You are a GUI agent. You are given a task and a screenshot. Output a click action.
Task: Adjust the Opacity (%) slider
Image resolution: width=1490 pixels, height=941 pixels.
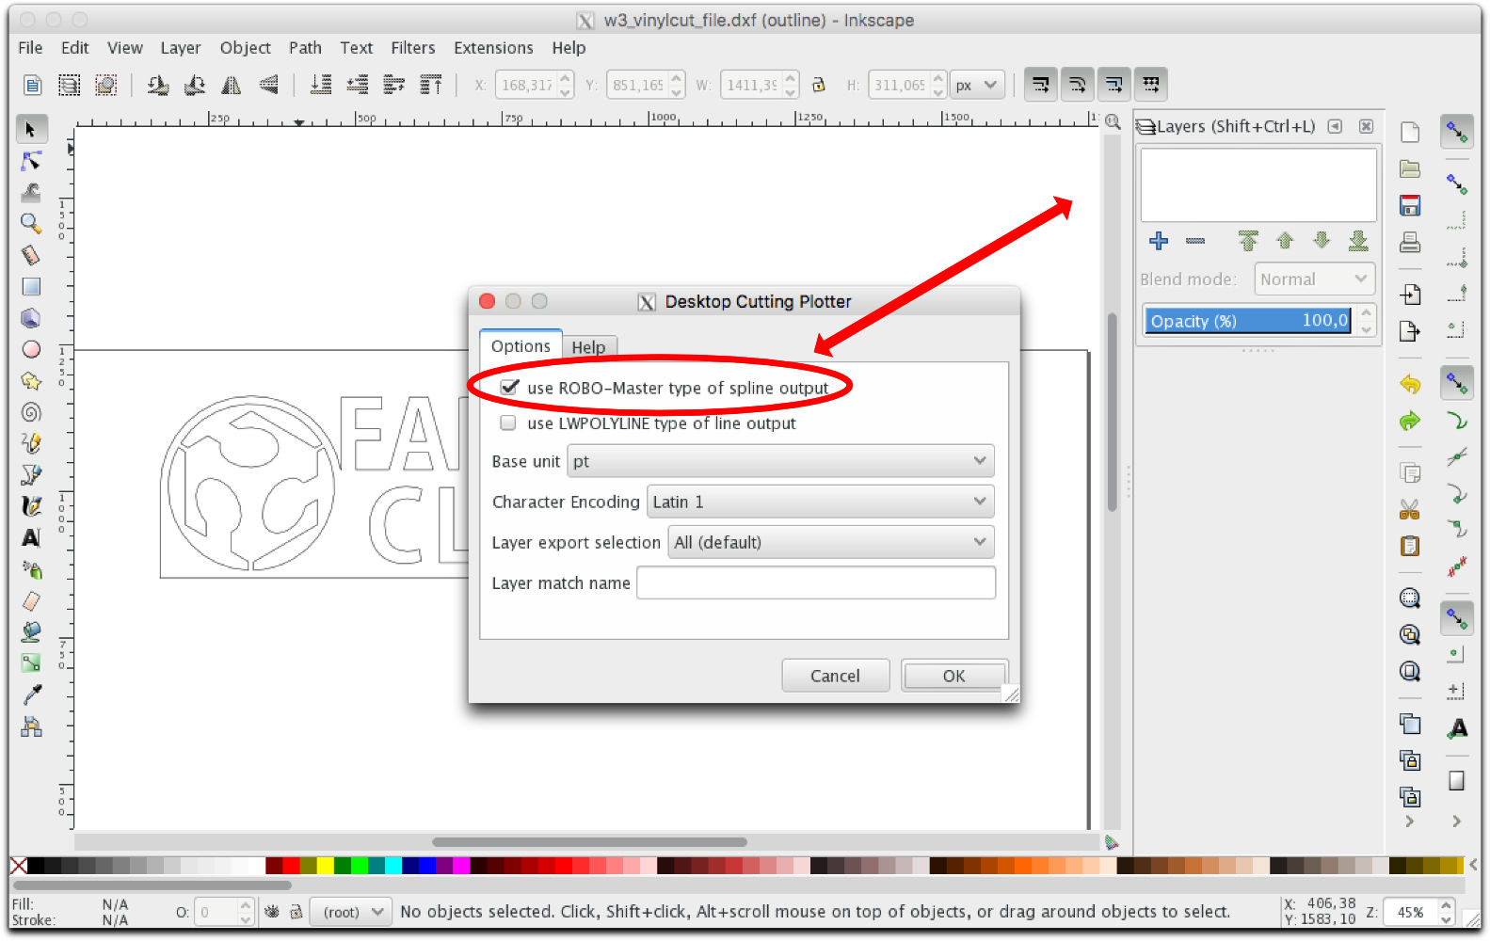coord(1248,321)
